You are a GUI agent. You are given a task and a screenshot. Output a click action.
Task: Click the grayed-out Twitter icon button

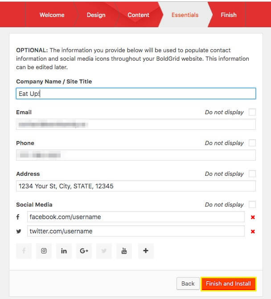[x=104, y=251]
